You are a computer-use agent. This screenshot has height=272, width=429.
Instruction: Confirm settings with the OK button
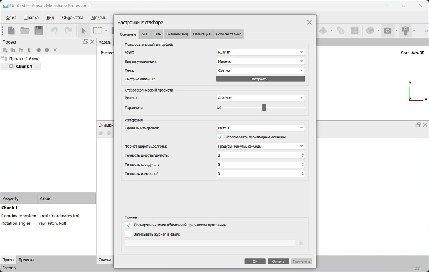coord(255,261)
